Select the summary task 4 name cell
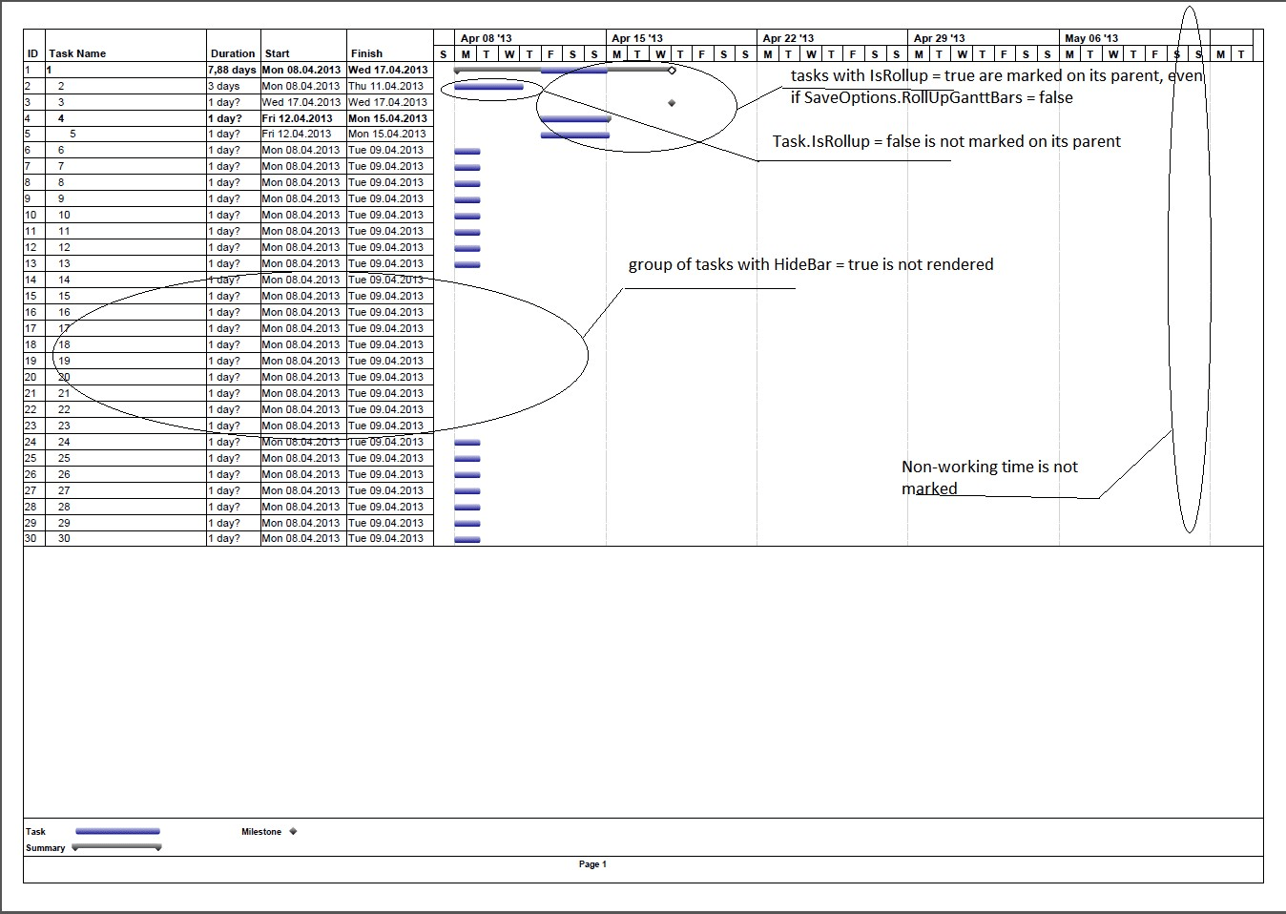 61,118
